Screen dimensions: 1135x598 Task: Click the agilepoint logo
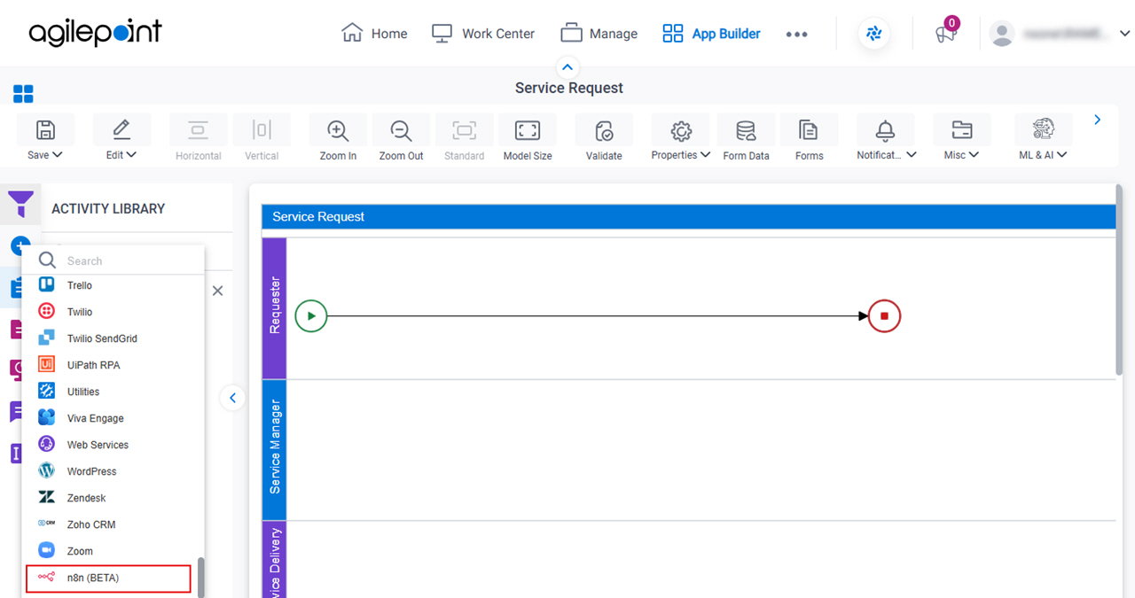click(96, 33)
